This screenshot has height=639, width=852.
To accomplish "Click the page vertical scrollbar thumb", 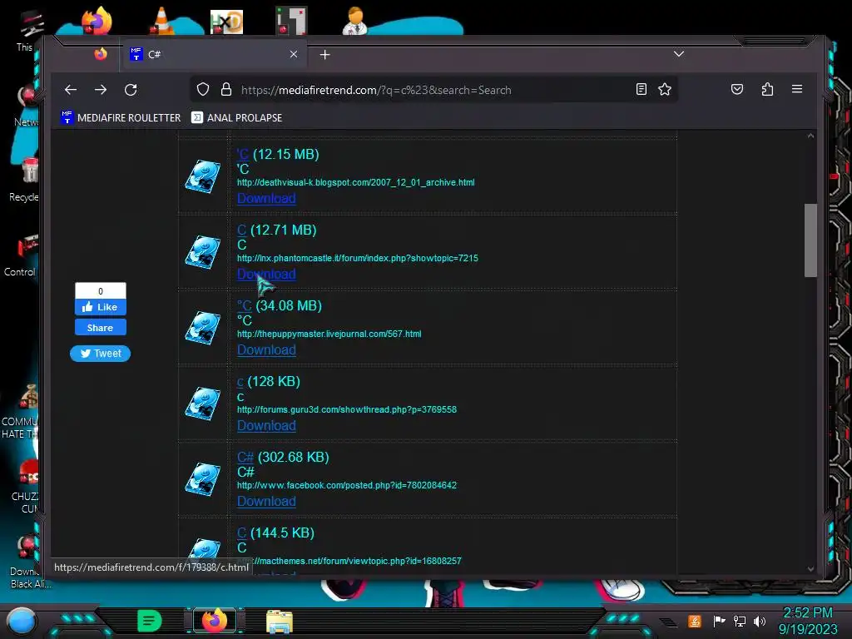I will pyautogui.click(x=810, y=240).
